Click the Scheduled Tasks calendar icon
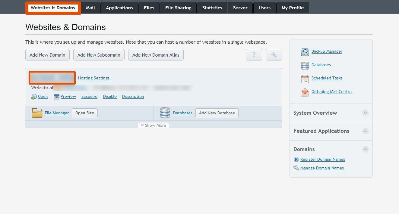 305,79
